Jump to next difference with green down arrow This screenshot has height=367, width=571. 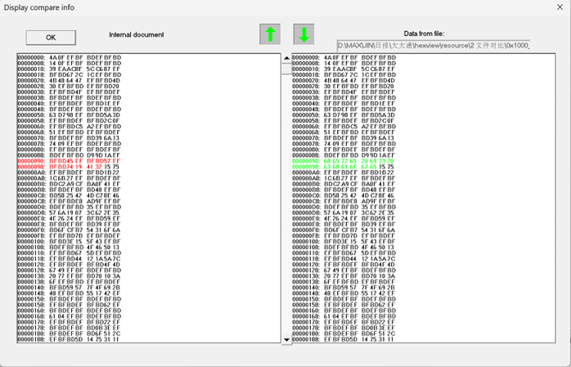303,34
